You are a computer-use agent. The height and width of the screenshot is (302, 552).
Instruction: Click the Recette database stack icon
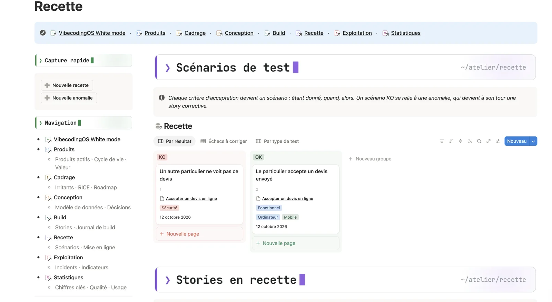(x=159, y=126)
